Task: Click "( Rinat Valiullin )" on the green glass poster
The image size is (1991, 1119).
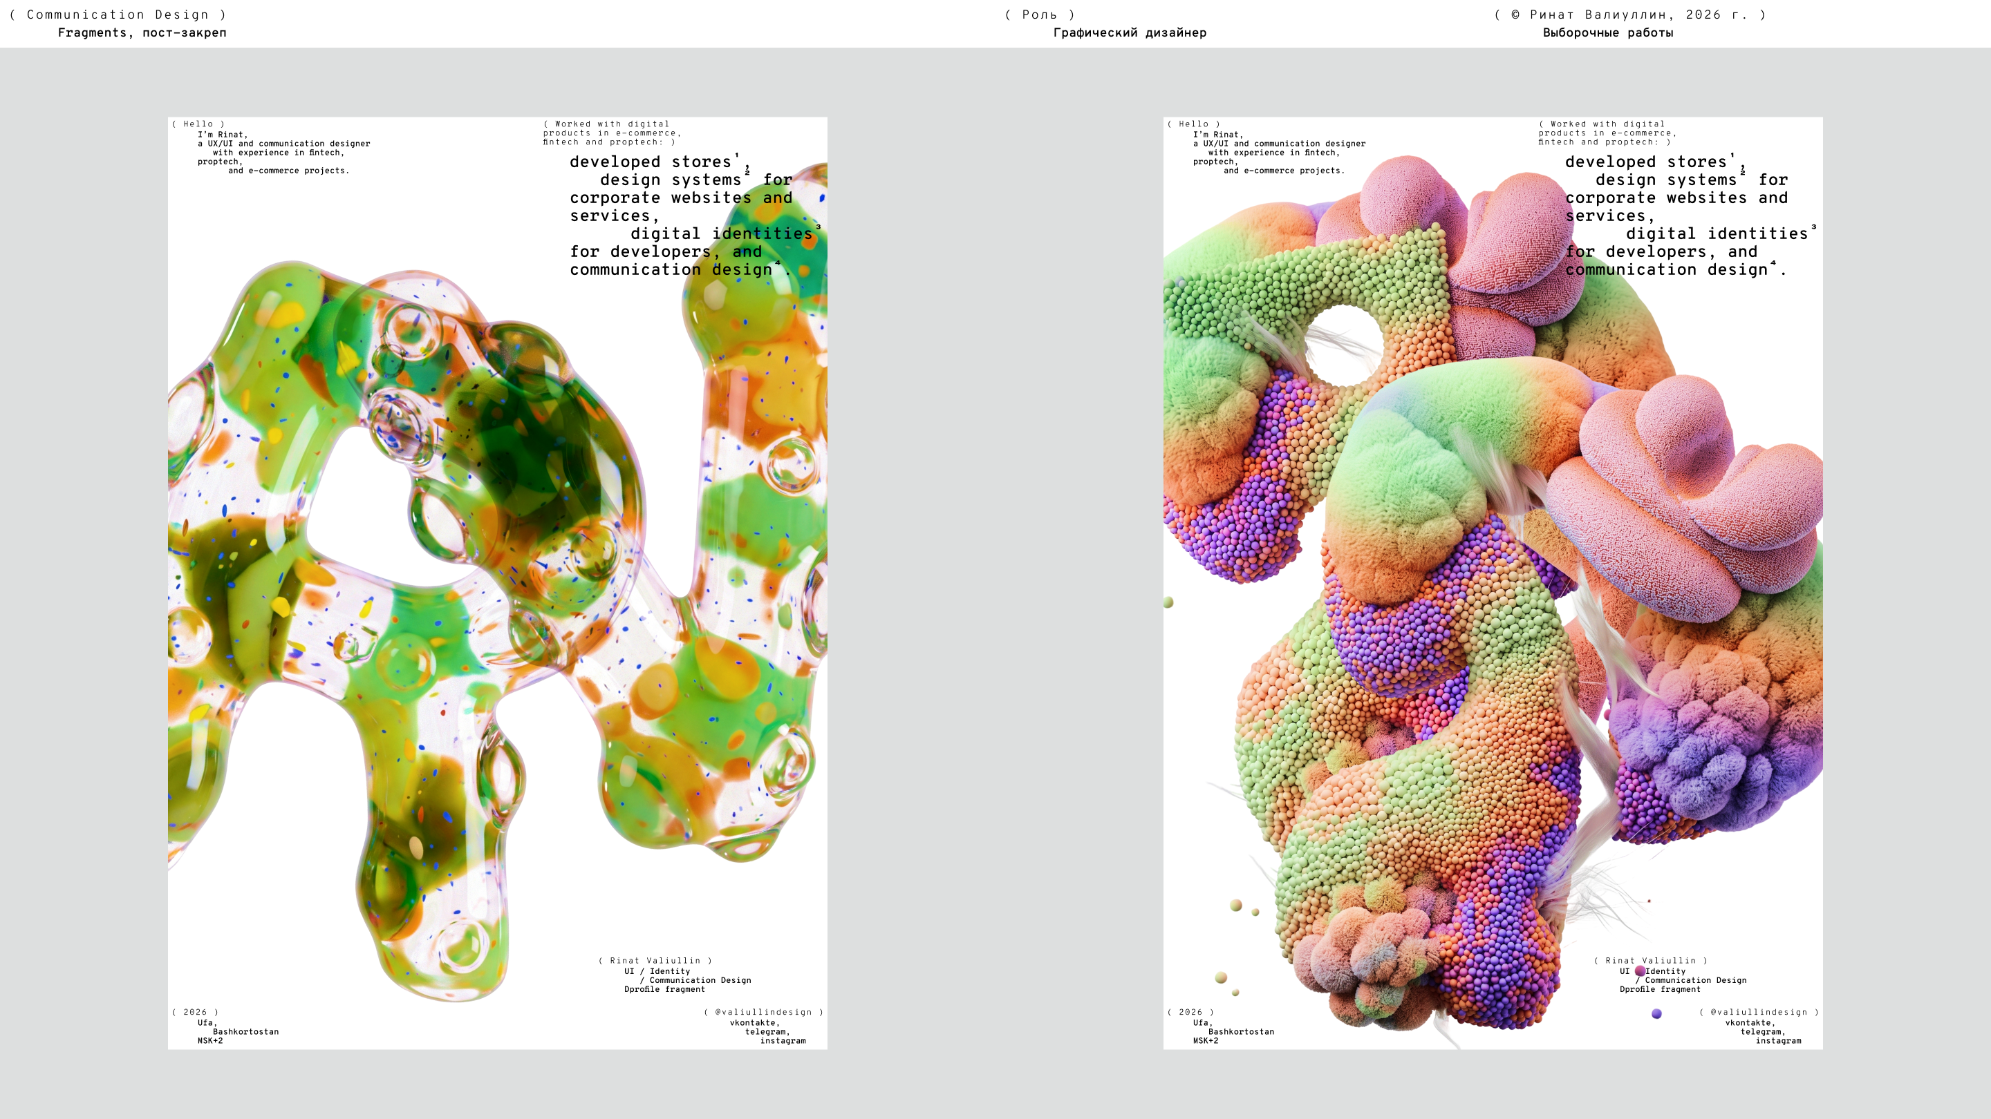Action: click(655, 961)
